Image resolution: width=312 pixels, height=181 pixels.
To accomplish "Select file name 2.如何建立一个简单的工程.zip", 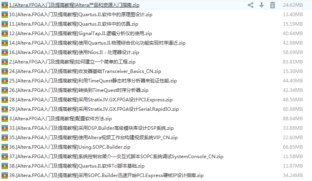I will click(72, 62).
